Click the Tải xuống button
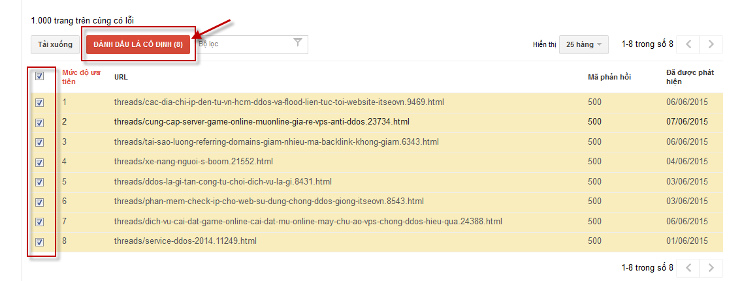This screenshot has width=742, height=281. point(55,44)
